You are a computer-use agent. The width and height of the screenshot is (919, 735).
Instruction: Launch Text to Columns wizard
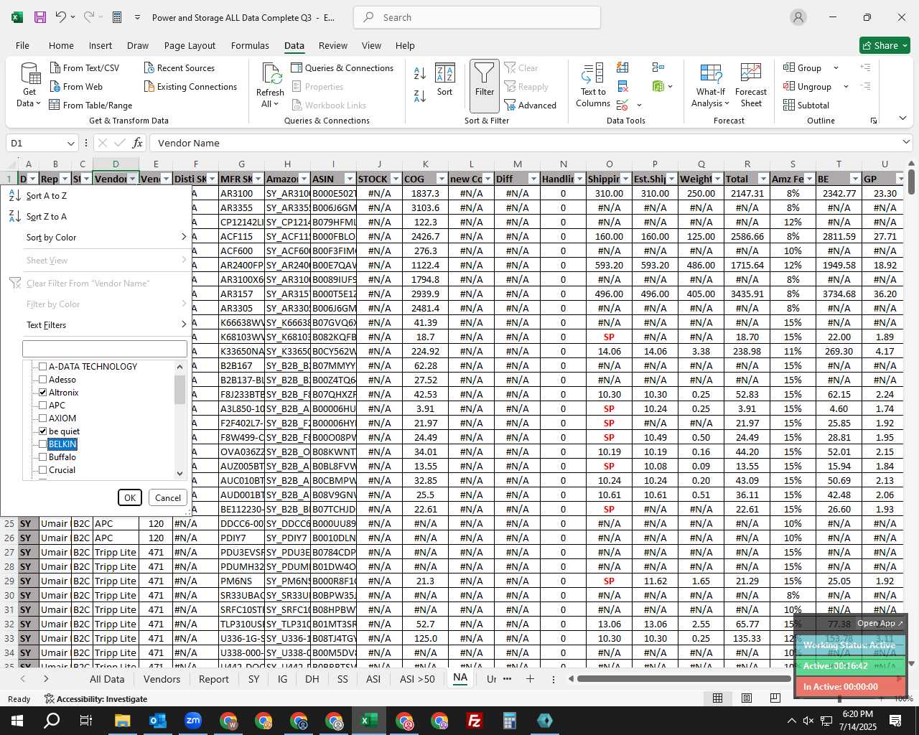593,86
